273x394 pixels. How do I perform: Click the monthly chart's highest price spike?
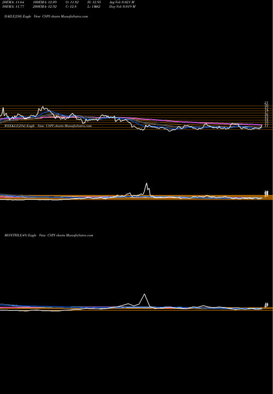pos(144,294)
